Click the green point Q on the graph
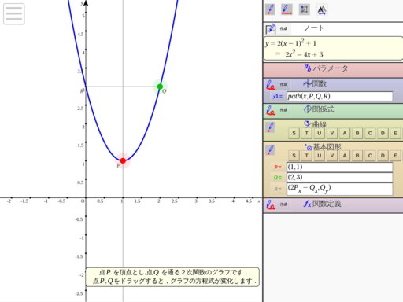This screenshot has width=403, height=302. click(x=160, y=87)
